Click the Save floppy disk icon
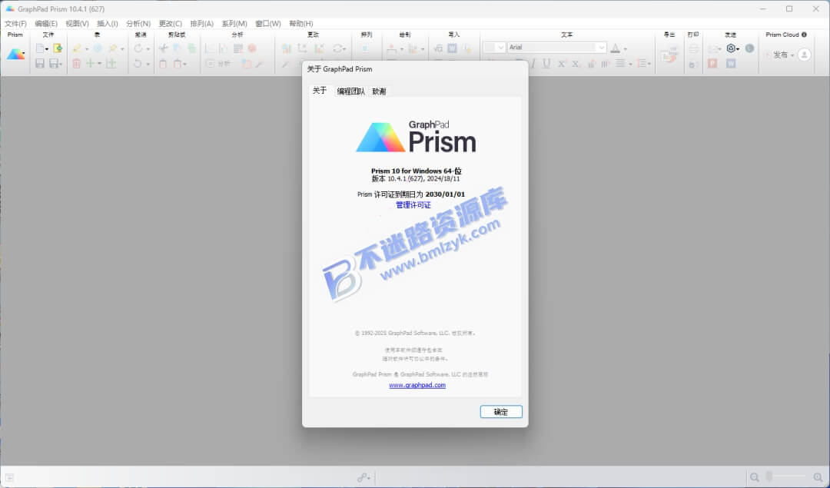This screenshot has height=488, width=830. tap(40, 64)
